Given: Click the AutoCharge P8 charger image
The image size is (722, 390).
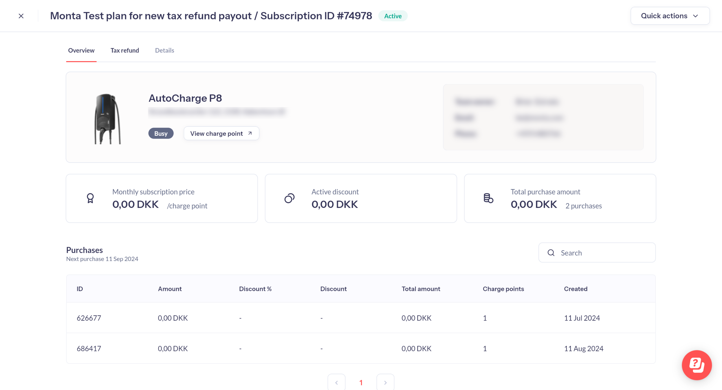Looking at the screenshot, I should pos(107,119).
